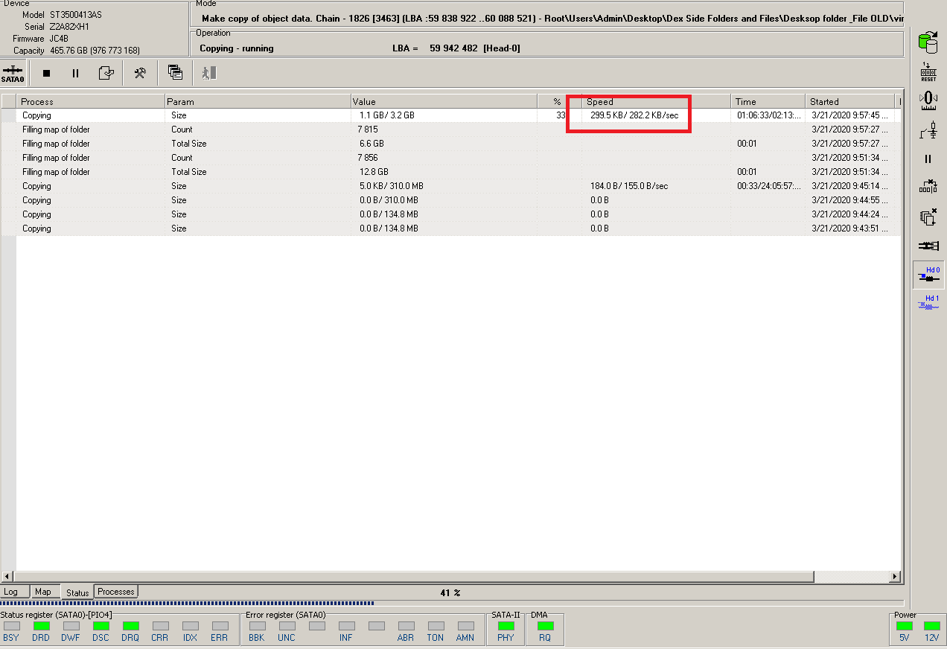Click the power switch circuit icon
This screenshot has width=947, height=649.
[928, 130]
